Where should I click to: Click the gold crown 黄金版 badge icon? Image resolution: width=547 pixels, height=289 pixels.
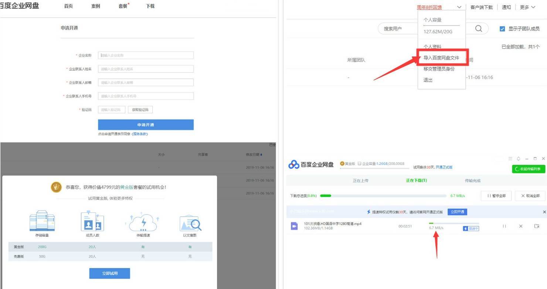pos(342,164)
